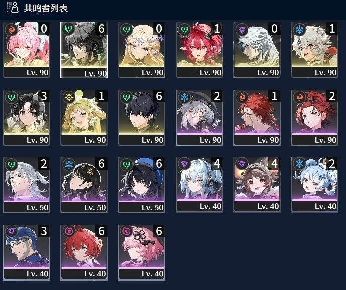Open the short red-haired Lv. 40 character card

[84, 252]
